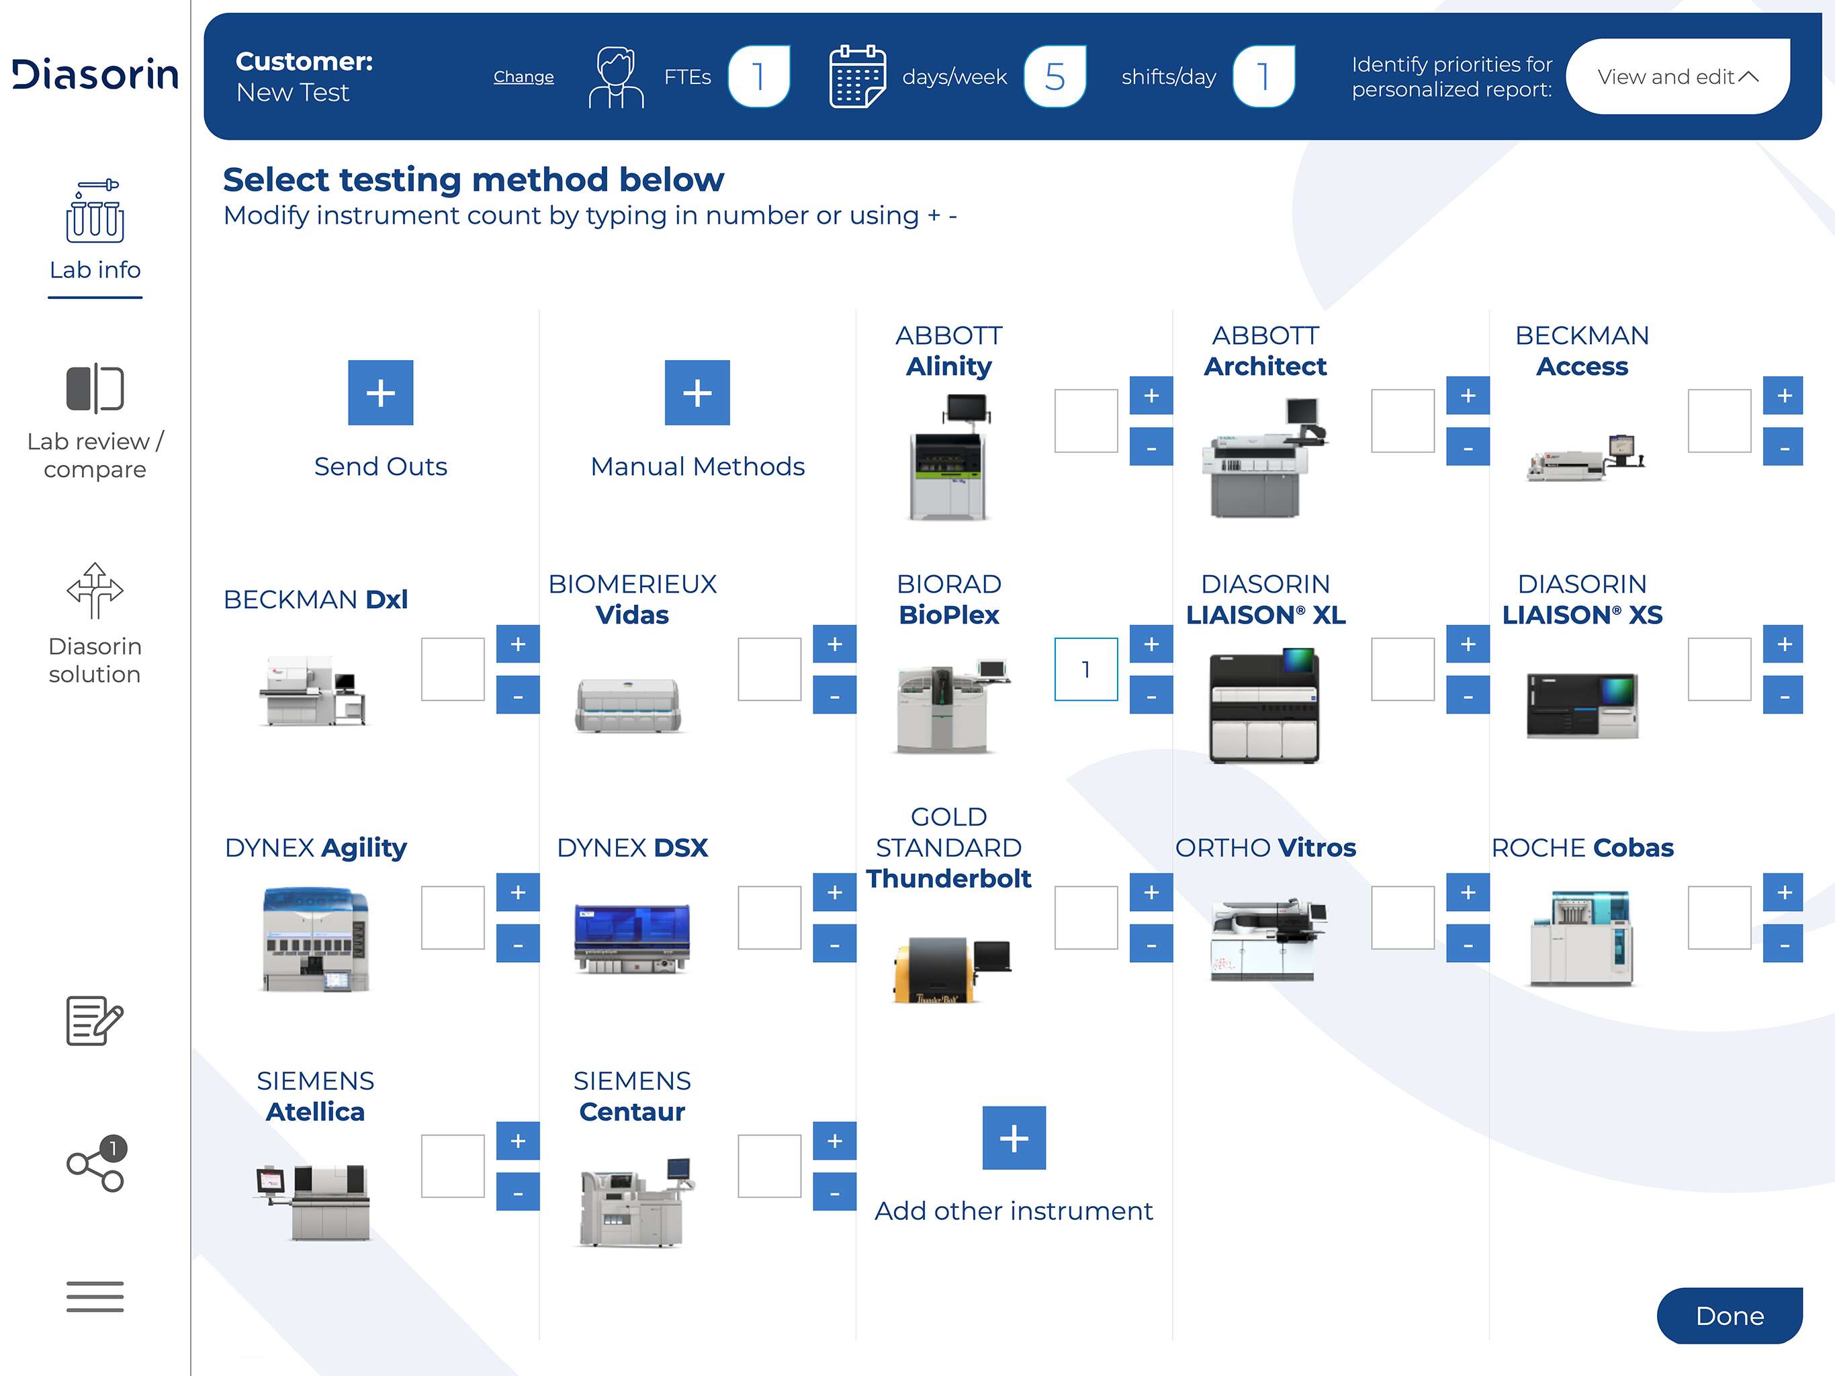The height and width of the screenshot is (1376, 1835).
Task: Select the Abbott Alinity instrument image
Action: [x=949, y=458]
